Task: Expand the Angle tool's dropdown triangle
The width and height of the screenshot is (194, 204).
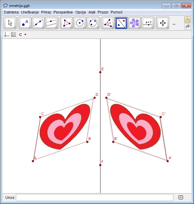Action: 112,28
